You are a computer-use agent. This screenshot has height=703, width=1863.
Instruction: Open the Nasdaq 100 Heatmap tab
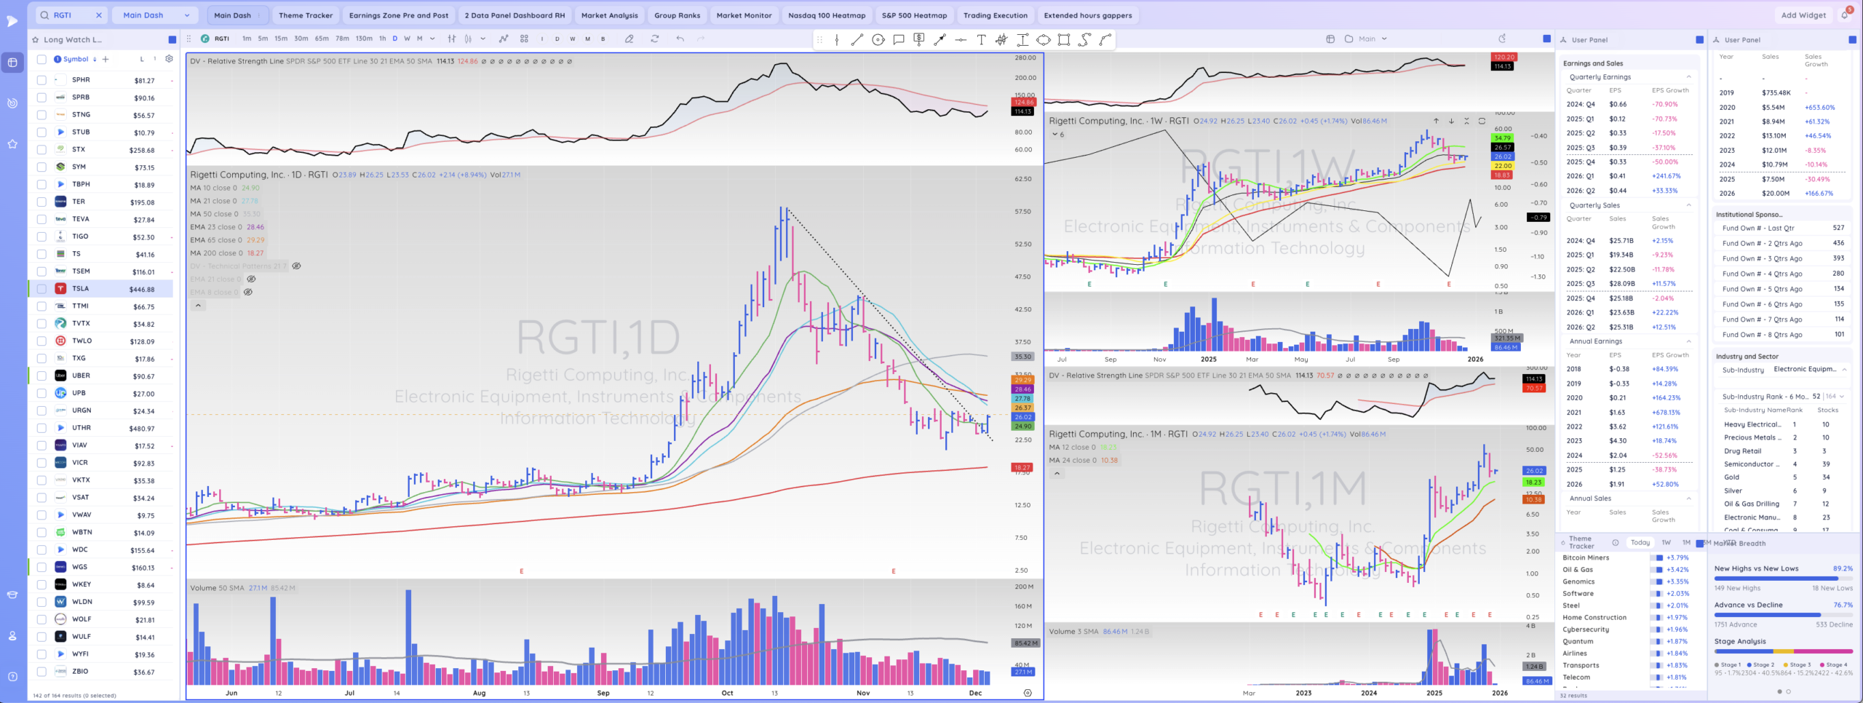(x=827, y=15)
